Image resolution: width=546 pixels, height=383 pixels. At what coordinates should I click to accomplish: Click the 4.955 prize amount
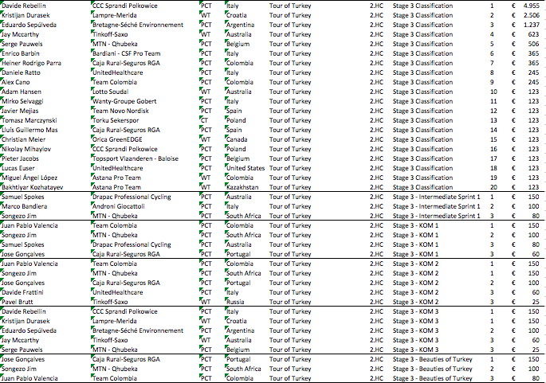tap(532, 6)
